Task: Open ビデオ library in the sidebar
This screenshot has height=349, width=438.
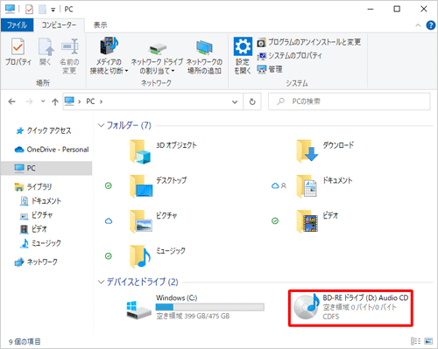Action: point(33,229)
